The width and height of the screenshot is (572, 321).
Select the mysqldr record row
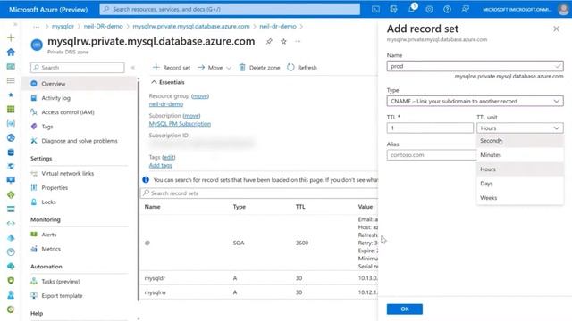pyautogui.click(x=259, y=278)
